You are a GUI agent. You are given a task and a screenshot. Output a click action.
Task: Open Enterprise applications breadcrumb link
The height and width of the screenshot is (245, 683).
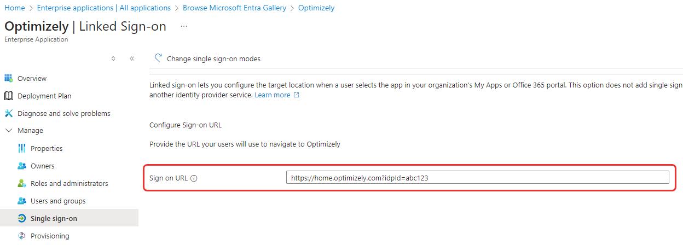[x=103, y=8]
